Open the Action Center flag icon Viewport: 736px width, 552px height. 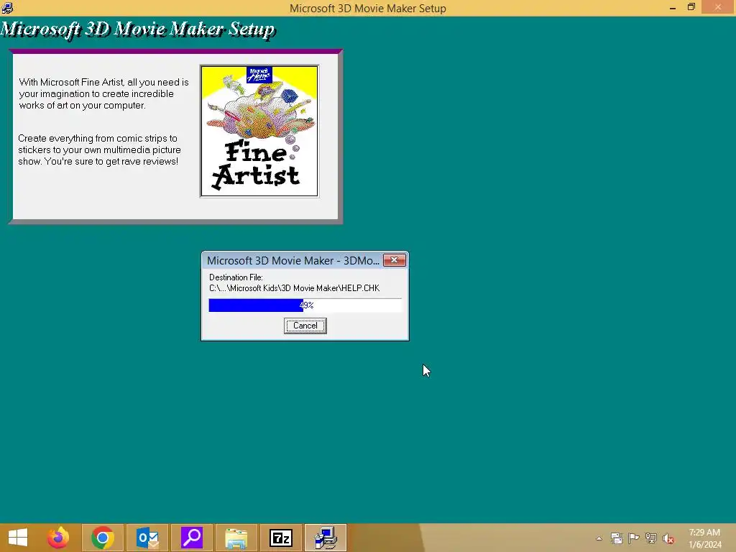click(x=634, y=538)
